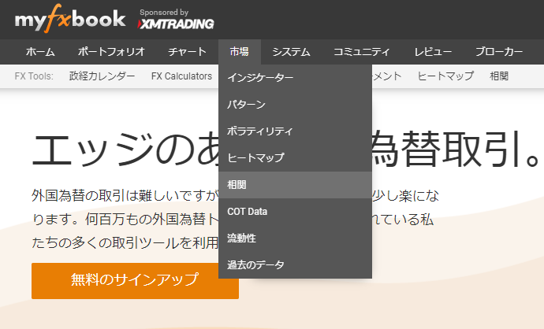Select パターン from the dropdown menu
544x329 pixels.
click(246, 105)
